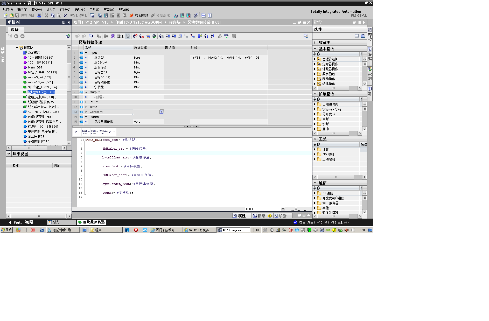Image resolution: width=489 pixels, height=321 pixels.
Task: Click the Go online 转到在线 button
Action: [139, 16]
